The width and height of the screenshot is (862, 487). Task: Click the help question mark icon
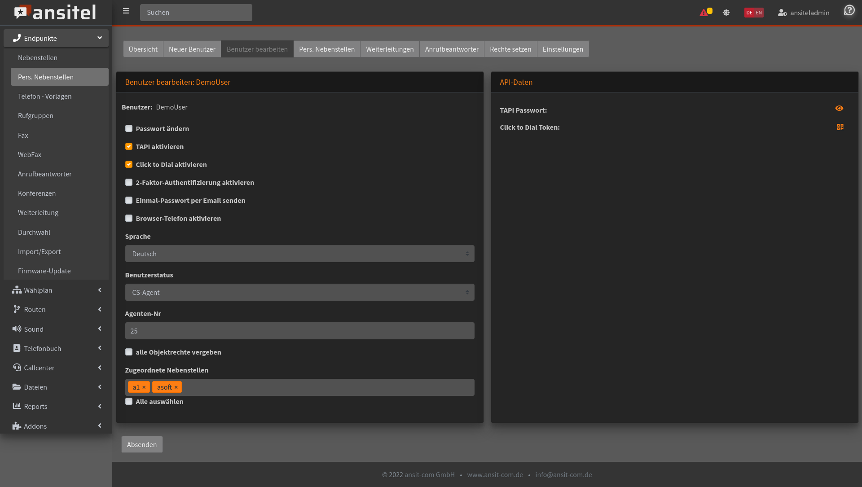[x=849, y=10]
